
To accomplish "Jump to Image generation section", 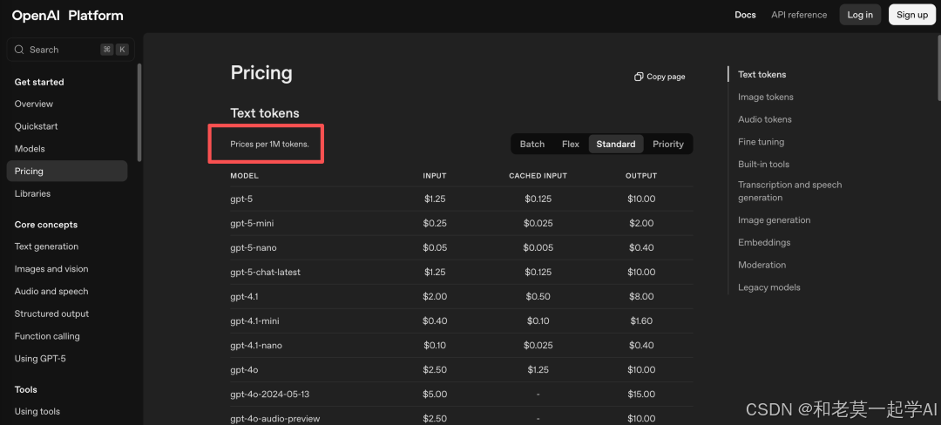I will 775,220.
